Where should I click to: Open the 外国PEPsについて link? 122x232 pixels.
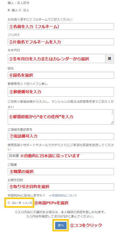[x=63, y=195]
